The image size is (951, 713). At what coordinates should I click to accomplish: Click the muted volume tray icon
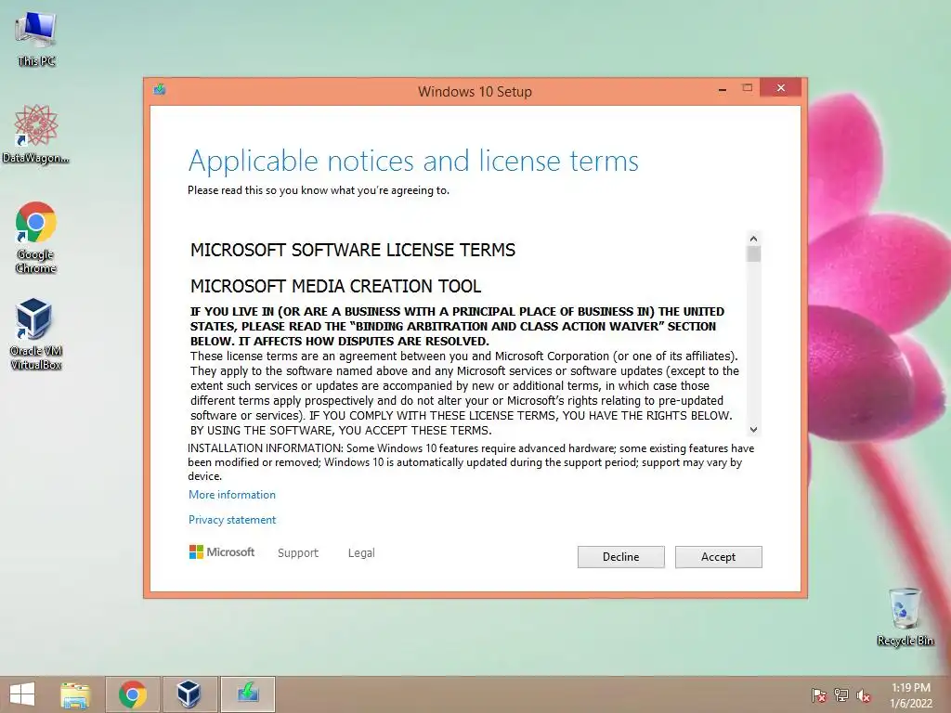coord(863,695)
